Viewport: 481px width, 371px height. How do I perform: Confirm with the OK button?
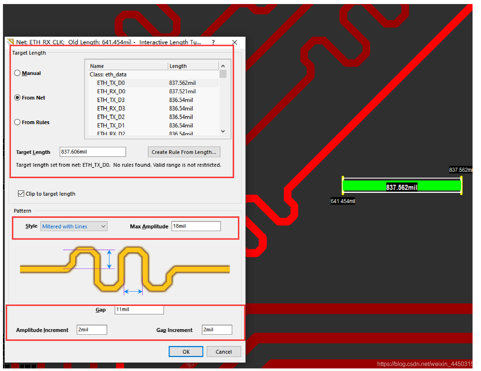186,352
